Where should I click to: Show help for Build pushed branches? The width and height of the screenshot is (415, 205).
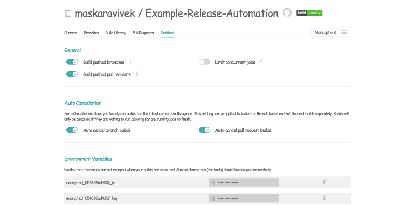tap(131, 62)
